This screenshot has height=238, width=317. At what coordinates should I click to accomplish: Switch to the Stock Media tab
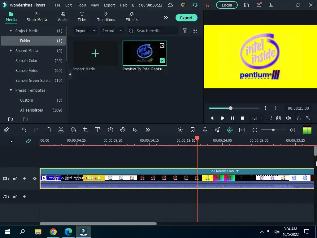coord(37,17)
